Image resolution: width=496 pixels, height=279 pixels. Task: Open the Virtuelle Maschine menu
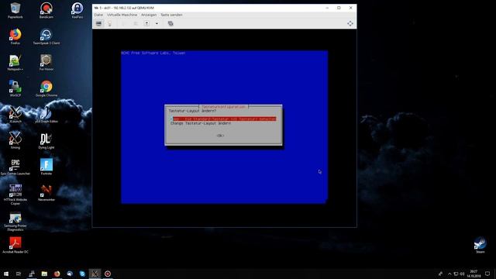[122, 15]
